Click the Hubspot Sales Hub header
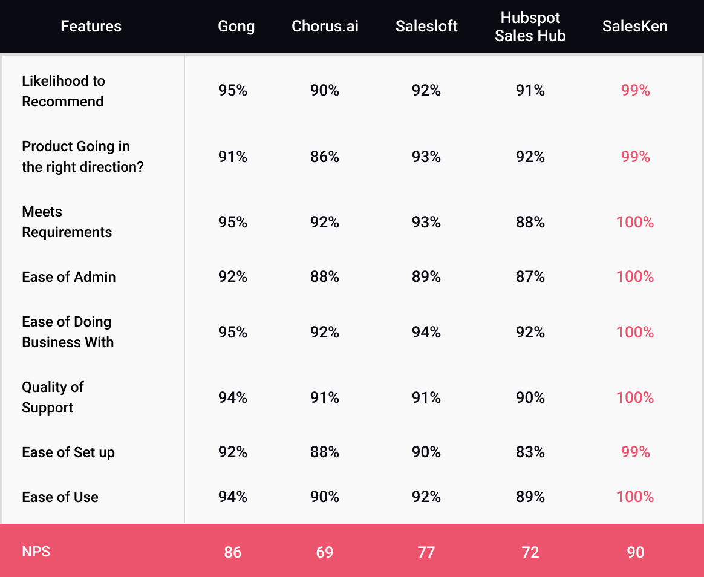 point(530,27)
